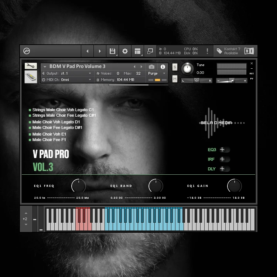Click the Tune knob
Image resolution: width=277 pixels, height=277 pixels.
coord(187,69)
